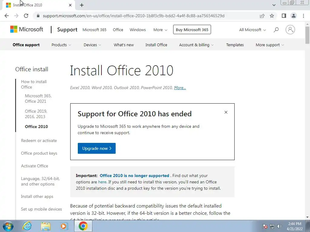Open Install other apps in the sidebar

37,196
